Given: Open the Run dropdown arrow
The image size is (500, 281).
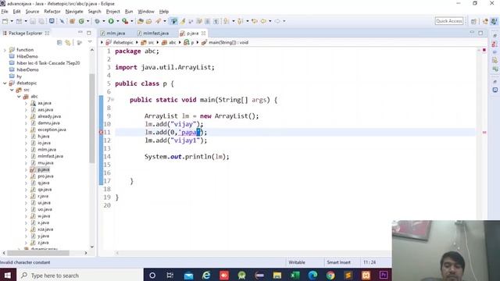Looking at the screenshot, I should tap(118, 21).
